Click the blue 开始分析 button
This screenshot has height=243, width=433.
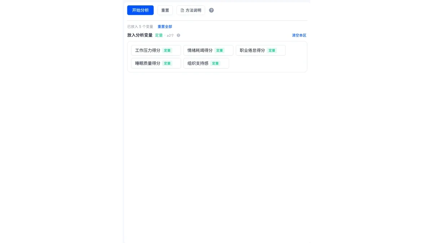click(x=140, y=10)
